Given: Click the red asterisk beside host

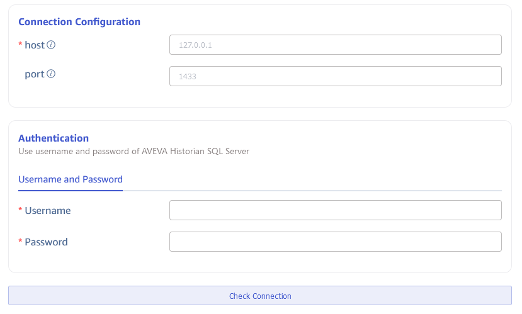Looking at the screenshot, I should [20, 45].
